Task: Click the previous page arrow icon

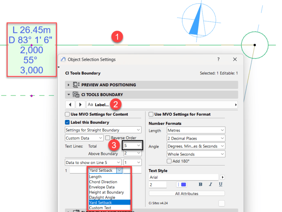Action: pos(70,105)
